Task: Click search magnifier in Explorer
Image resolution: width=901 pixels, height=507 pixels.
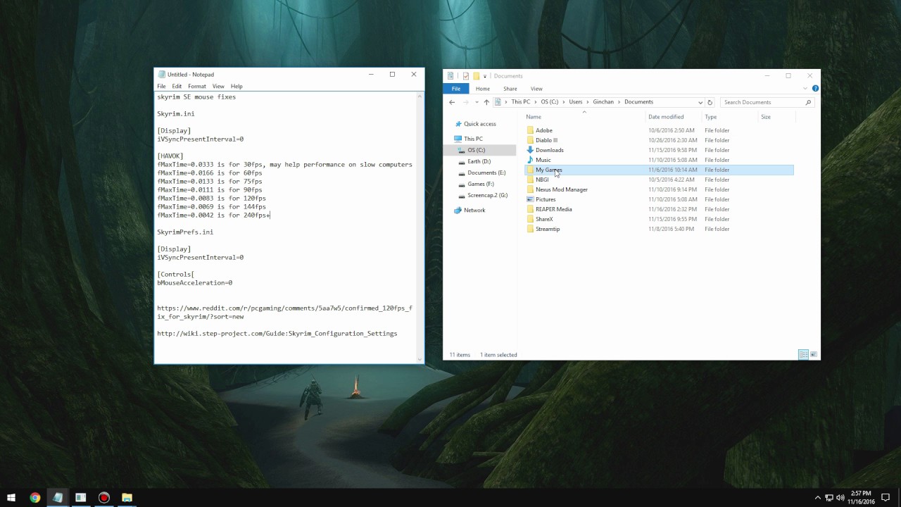Action: coord(808,102)
